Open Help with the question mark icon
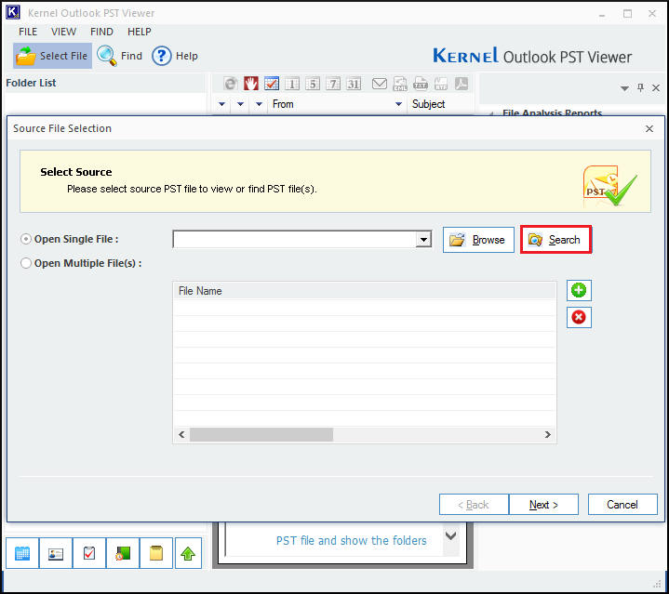The width and height of the screenshot is (669, 594). point(162,56)
